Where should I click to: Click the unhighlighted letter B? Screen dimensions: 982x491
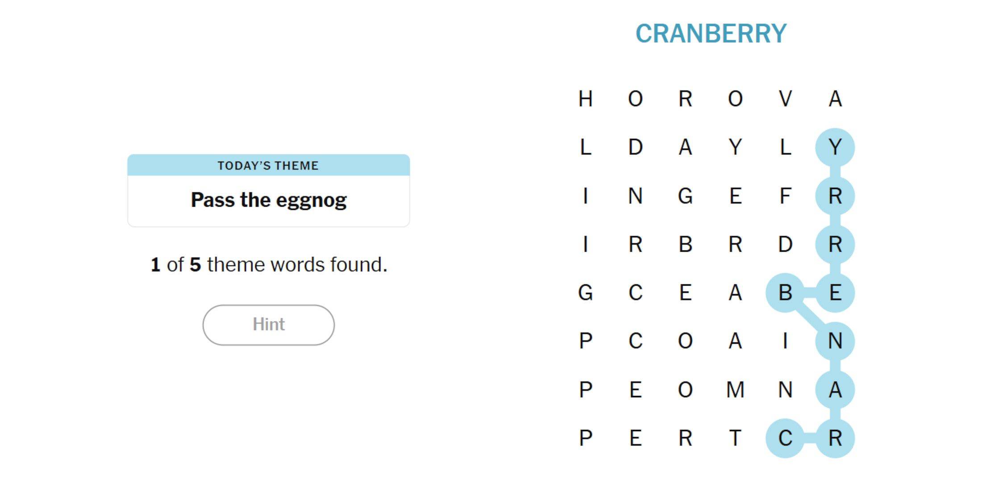click(x=685, y=244)
